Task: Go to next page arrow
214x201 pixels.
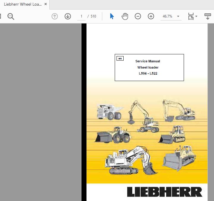Action: (x=68, y=16)
